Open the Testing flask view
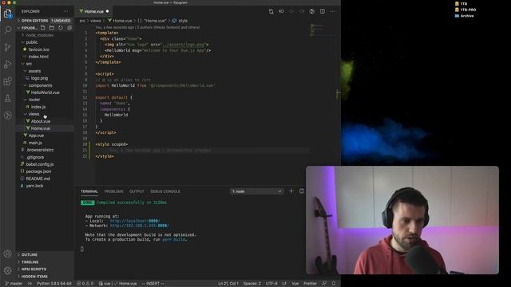Viewport: 511px width, 287px height. (7, 98)
